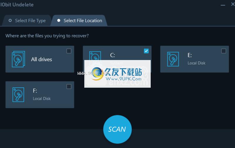Click the 'E:' drive letter text
The image size is (235, 148).
tap(190, 55)
